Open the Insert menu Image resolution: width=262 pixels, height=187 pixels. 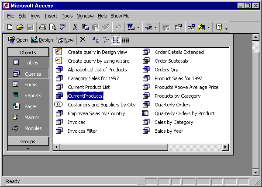[x=51, y=16]
